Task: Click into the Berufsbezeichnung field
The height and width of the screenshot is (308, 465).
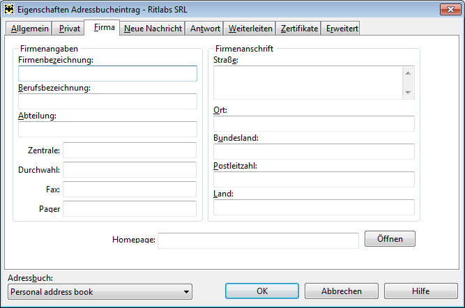Action: point(107,101)
